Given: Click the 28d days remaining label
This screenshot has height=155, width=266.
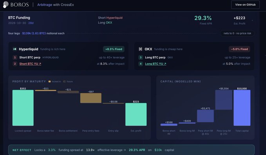Looking at the screenshot, I should click(31, 23).
